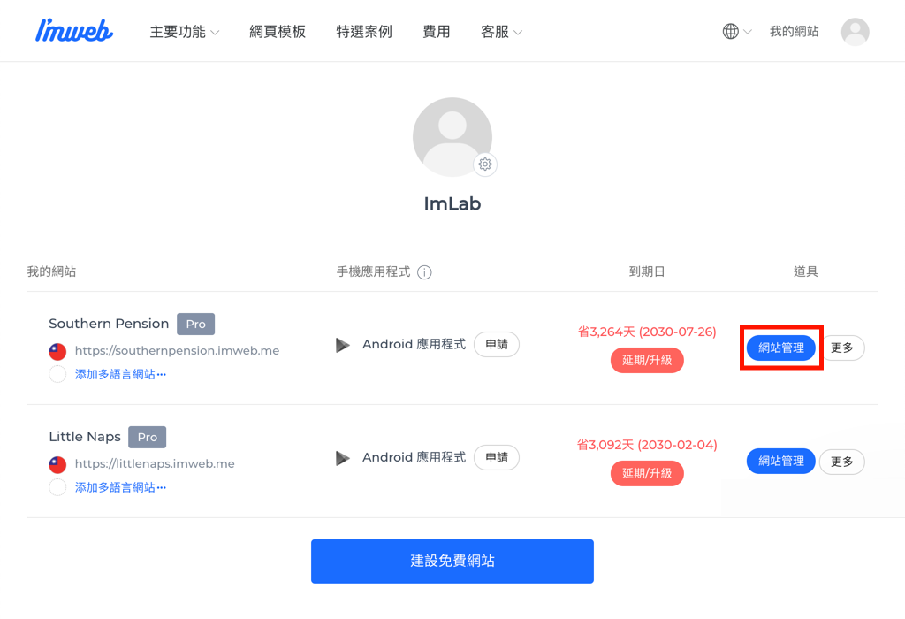This screenshot has width=905, height=619.
Task: Open the globe language selector
Action: click(736, 31)
